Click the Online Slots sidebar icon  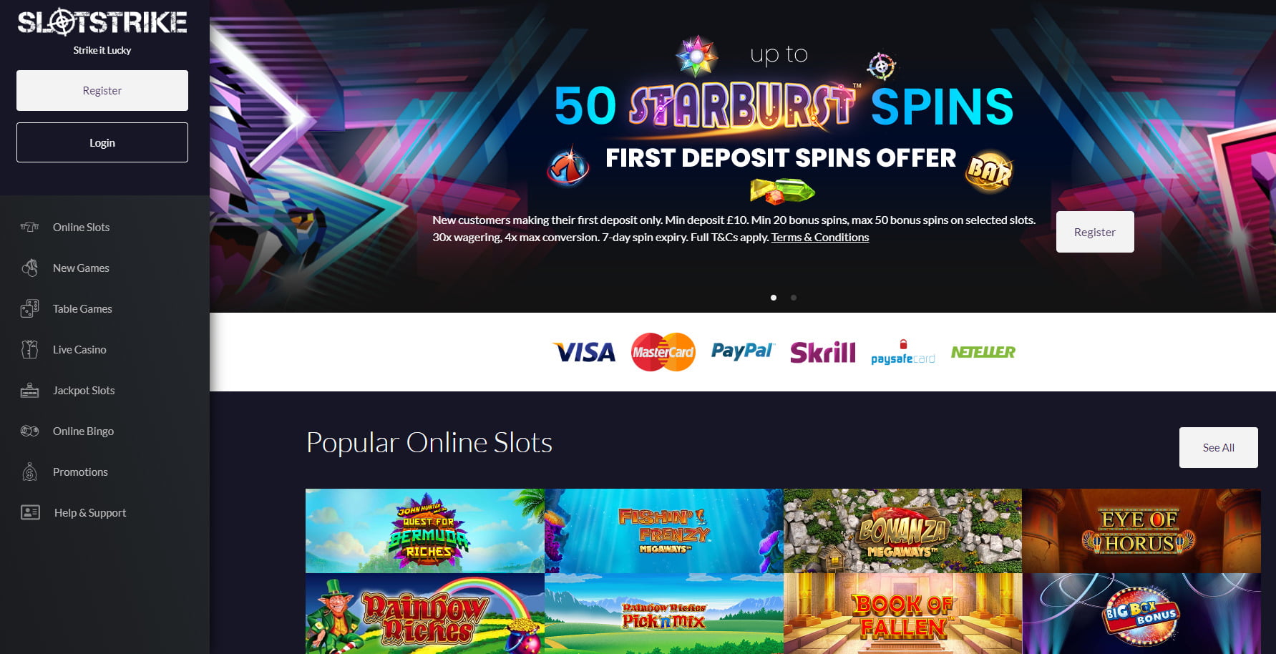tap(29, 227)
